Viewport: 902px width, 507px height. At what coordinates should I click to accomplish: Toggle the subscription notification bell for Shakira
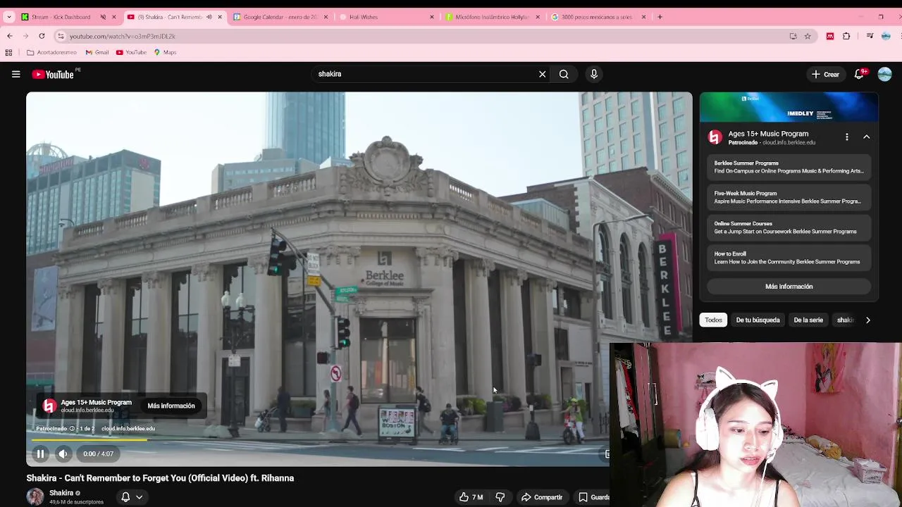point(125,497)
